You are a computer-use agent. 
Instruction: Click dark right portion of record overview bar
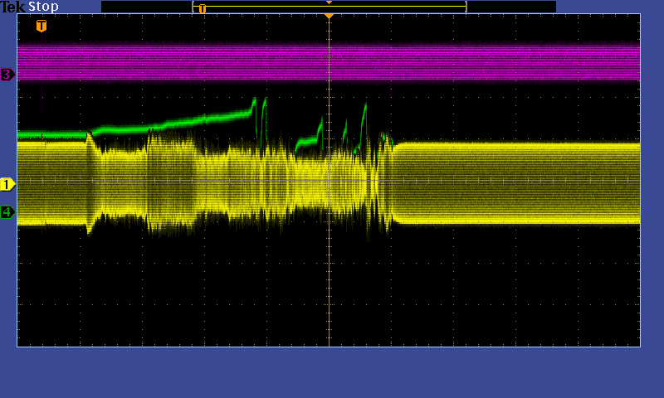pos(510,7)
